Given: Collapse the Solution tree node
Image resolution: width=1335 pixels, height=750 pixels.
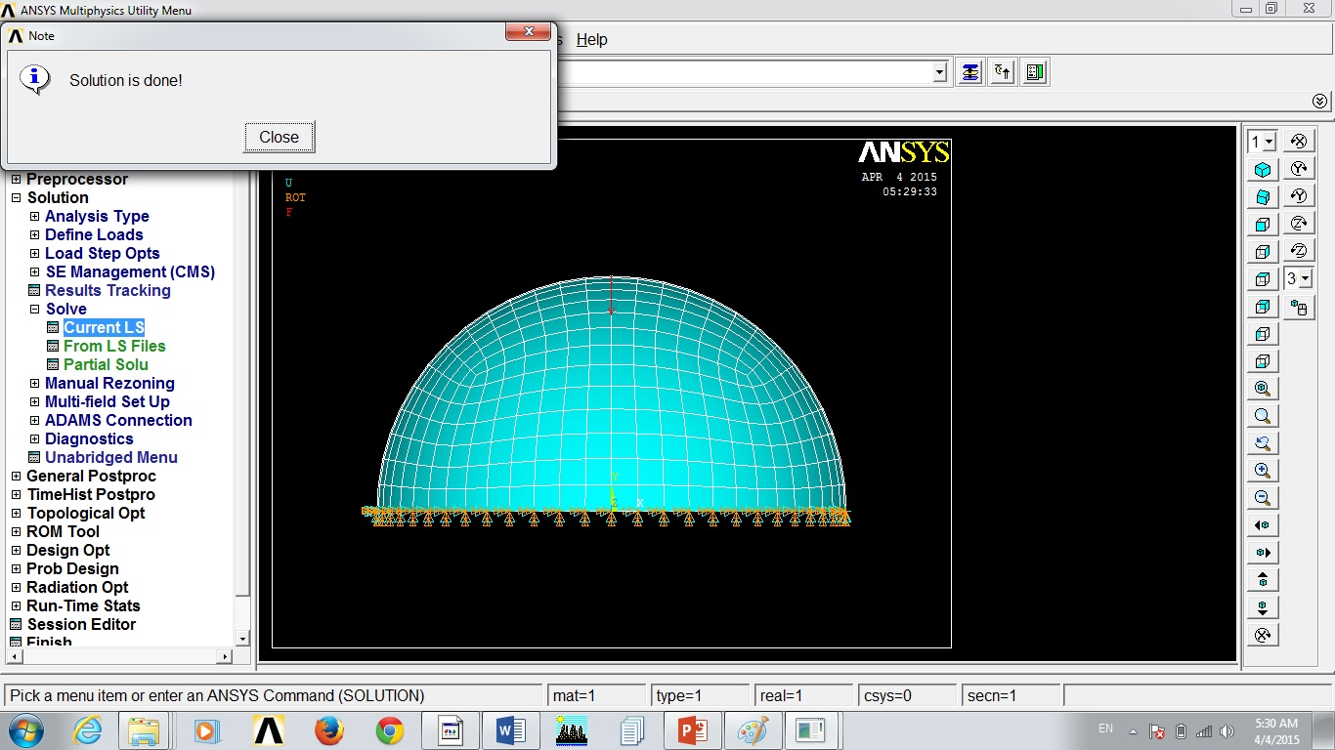Looking at the screenshot, I should pyautogui.click(x=17, y=197).
